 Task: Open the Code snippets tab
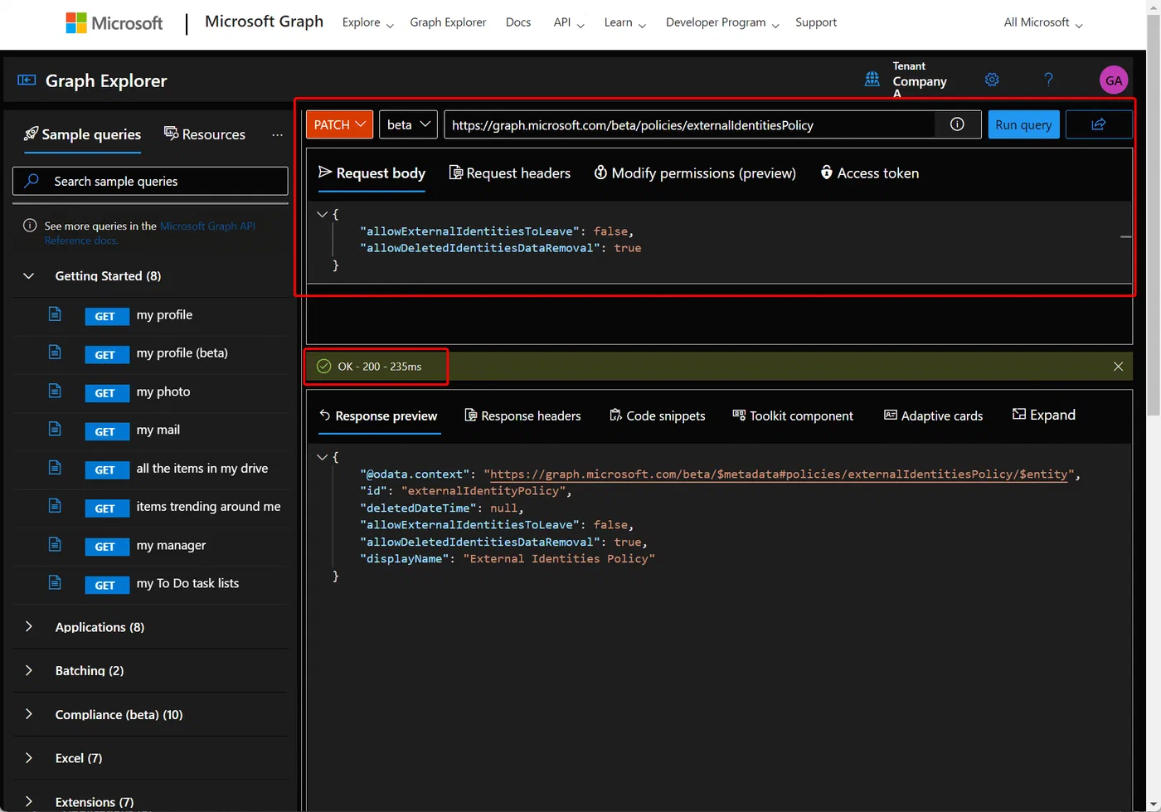click(658, 416)
